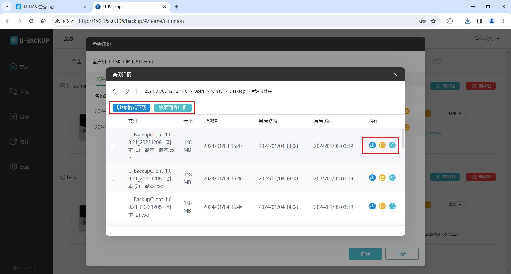Check the first file's checkbox (副本 - 副本.exe)
The image size is (511, 274).
point(113,146)
